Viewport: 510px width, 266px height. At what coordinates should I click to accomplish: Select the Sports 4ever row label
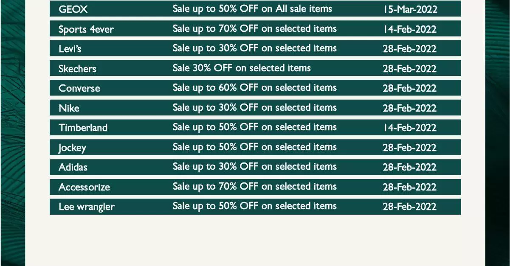click(86, 29)
